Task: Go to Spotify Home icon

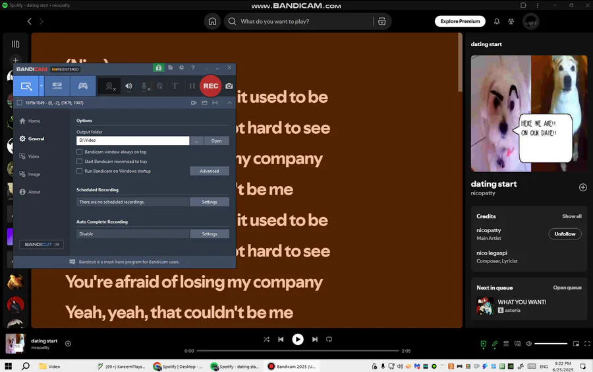Action: coord(213,21)
